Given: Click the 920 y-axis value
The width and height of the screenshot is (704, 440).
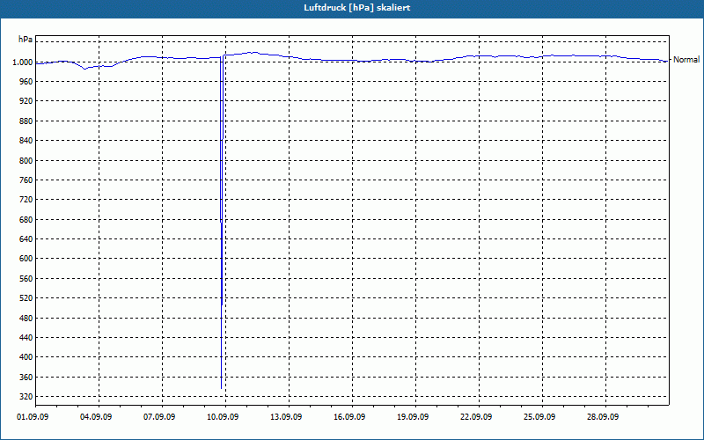Looking at the screenshot, I should 26,101.
